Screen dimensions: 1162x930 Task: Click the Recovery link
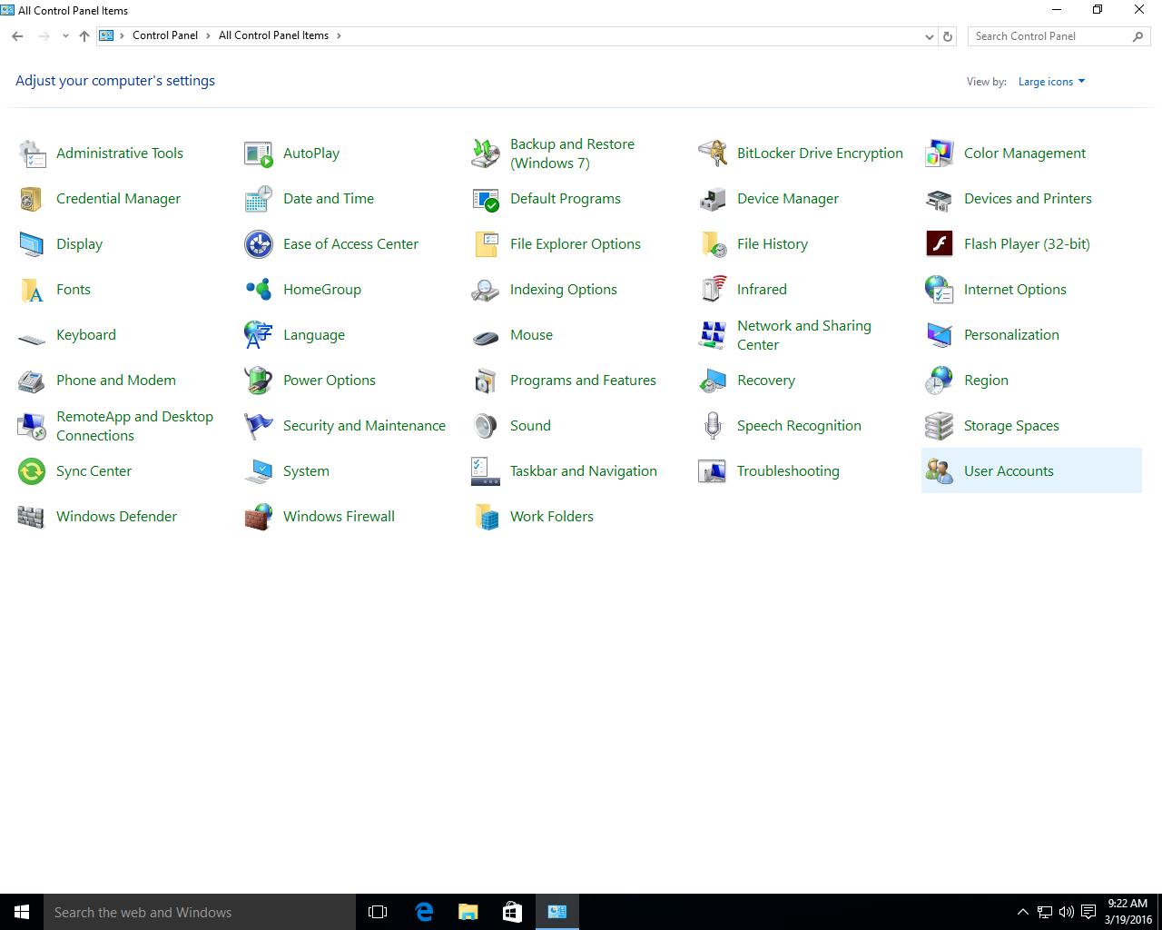click(766, 381)
